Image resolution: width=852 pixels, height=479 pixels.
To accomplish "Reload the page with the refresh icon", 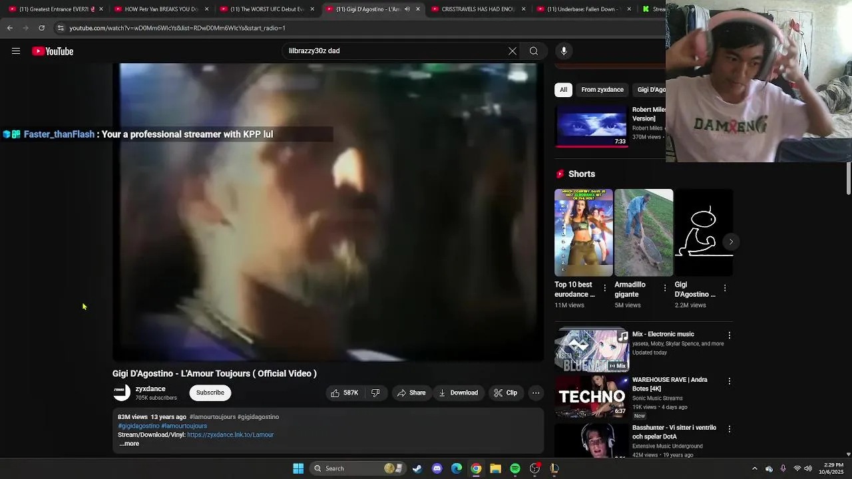I will pyautogui.click(x=41, y=28).
